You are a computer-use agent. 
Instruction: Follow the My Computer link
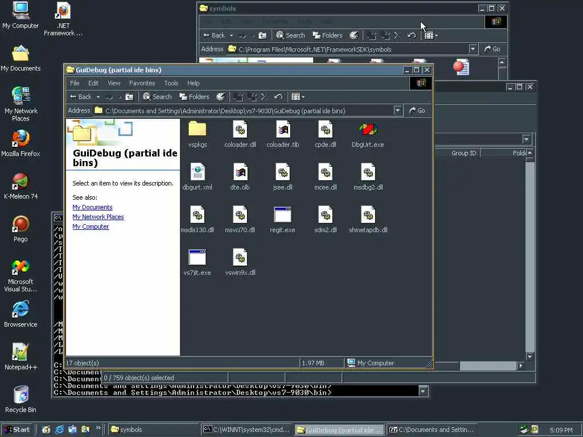tap(91, 226)
